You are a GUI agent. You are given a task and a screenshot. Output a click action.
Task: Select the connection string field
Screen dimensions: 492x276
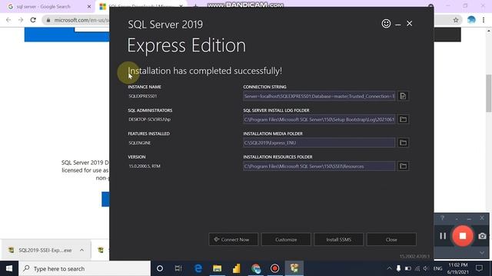pyautogui.click(x=319, y=96)
